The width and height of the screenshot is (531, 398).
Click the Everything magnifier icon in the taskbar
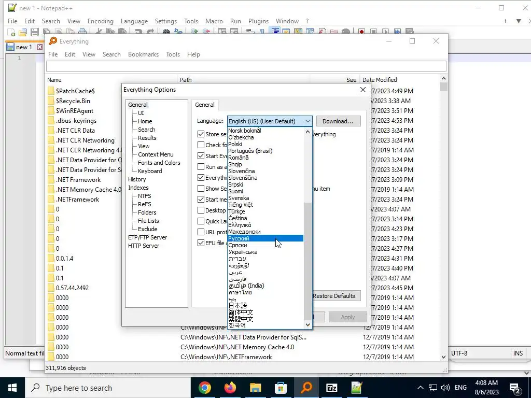point(306,388)
